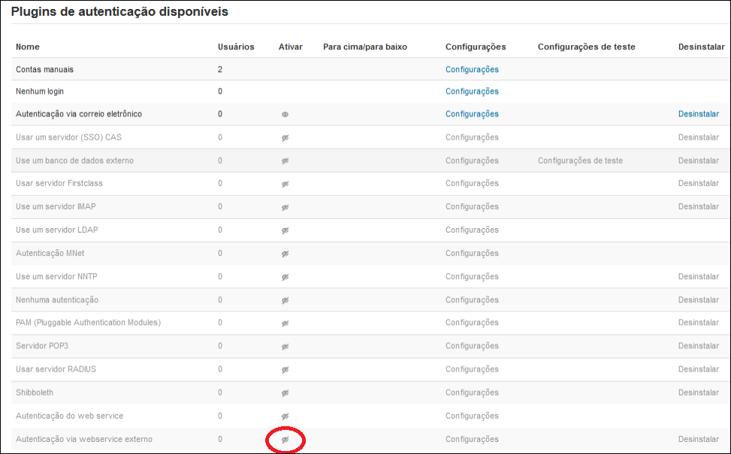
Task: Click Desinstalar for Usar servidor Firstclass
Action: point(699,183)
